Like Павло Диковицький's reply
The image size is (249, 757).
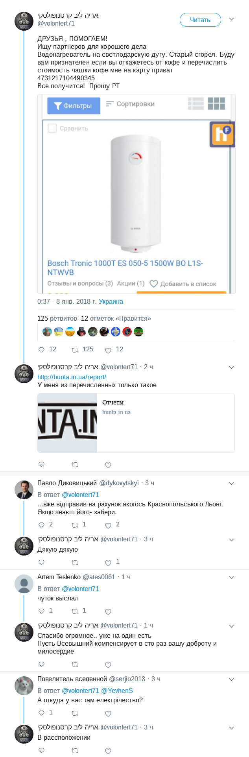click(108, 525)
